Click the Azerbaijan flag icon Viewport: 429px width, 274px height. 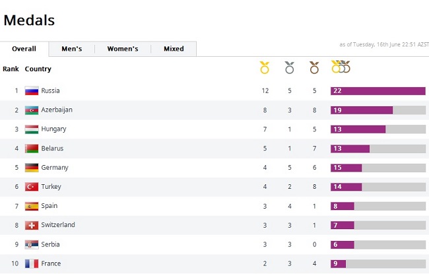coord(32,110)
